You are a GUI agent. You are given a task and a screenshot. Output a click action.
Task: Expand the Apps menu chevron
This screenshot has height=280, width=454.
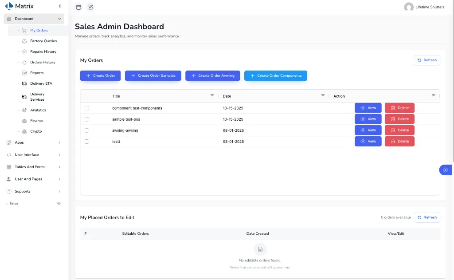tap(59, 142)
